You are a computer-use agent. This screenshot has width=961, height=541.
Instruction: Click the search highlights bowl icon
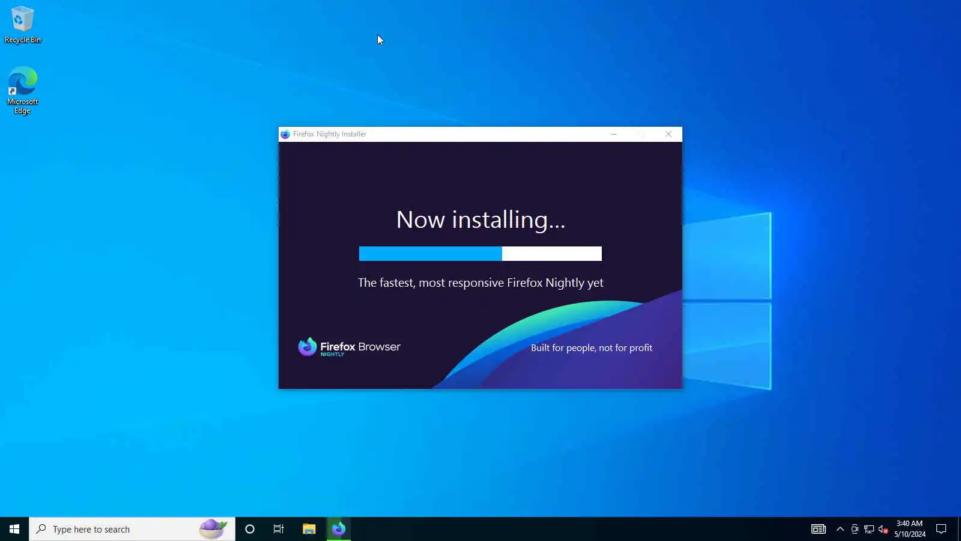coord(213,529)
